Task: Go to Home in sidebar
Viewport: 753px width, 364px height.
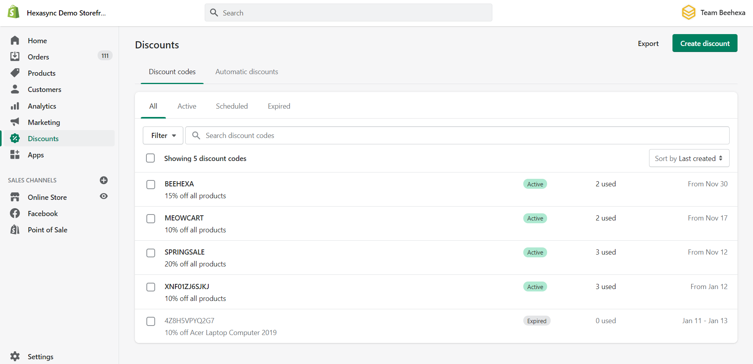Action: (37, 41)
